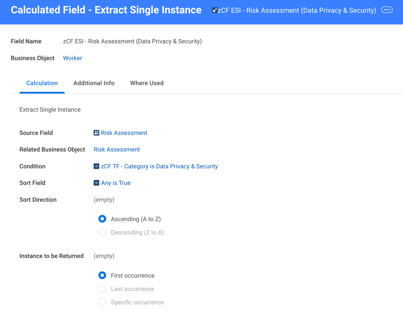Click the icon next to Any is True
403x322 pixels.
pyautogui.click(x=96, y=183)
